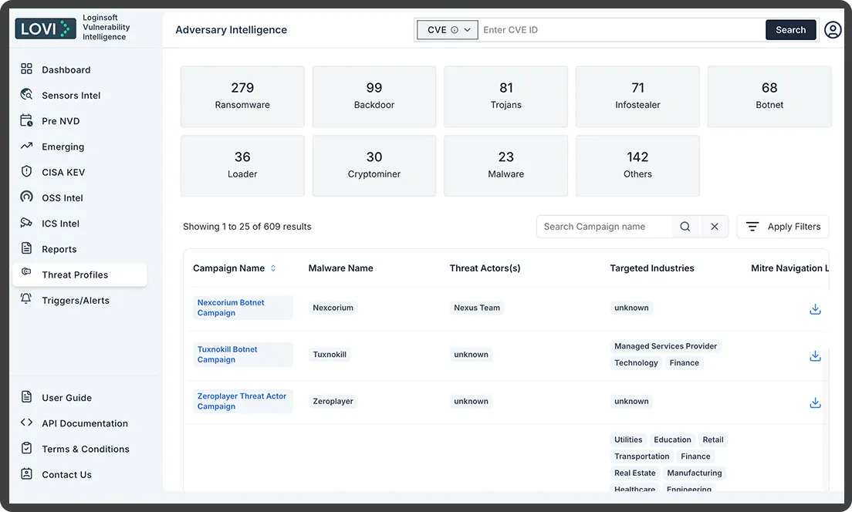
Task: Download Tuxnokill Botnet Campaign Mitre layer
Action: 815,355
